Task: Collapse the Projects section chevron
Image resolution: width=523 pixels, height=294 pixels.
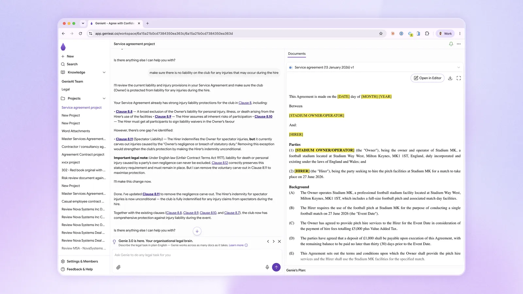Action: [104, 98]
